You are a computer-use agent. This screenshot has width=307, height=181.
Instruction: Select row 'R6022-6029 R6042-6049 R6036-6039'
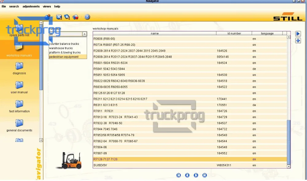tap(190, 81)
